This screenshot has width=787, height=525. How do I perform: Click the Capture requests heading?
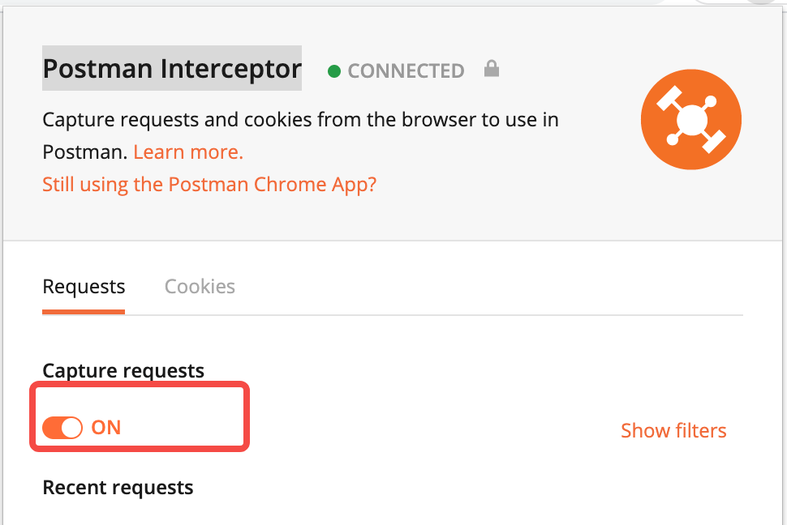click(123, 370)
